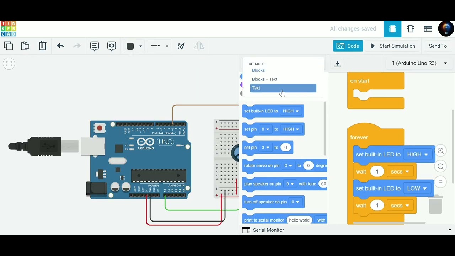Redo the last action
455x256 pixels.
77,46
